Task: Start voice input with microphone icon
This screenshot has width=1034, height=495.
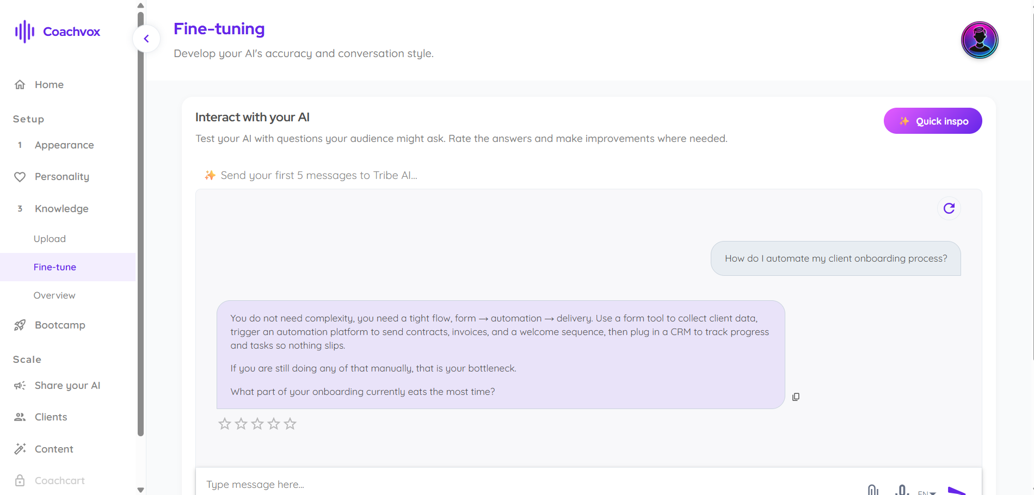Action: pyautogui.click(x=902, y=490)
